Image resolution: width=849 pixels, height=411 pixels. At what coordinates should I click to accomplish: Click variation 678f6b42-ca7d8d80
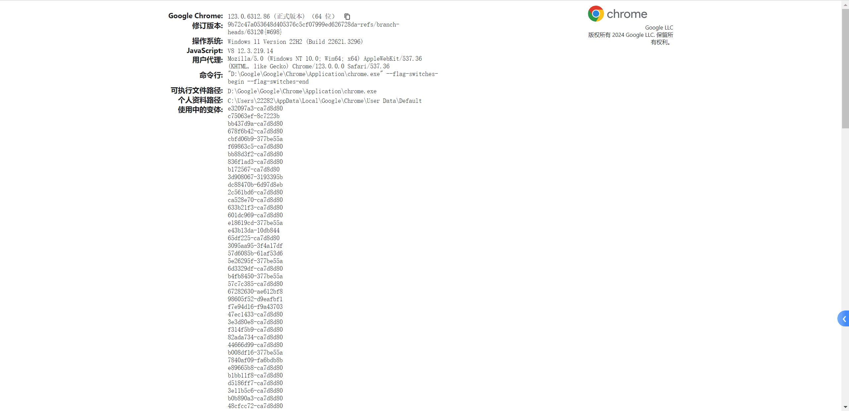(255, 131)
